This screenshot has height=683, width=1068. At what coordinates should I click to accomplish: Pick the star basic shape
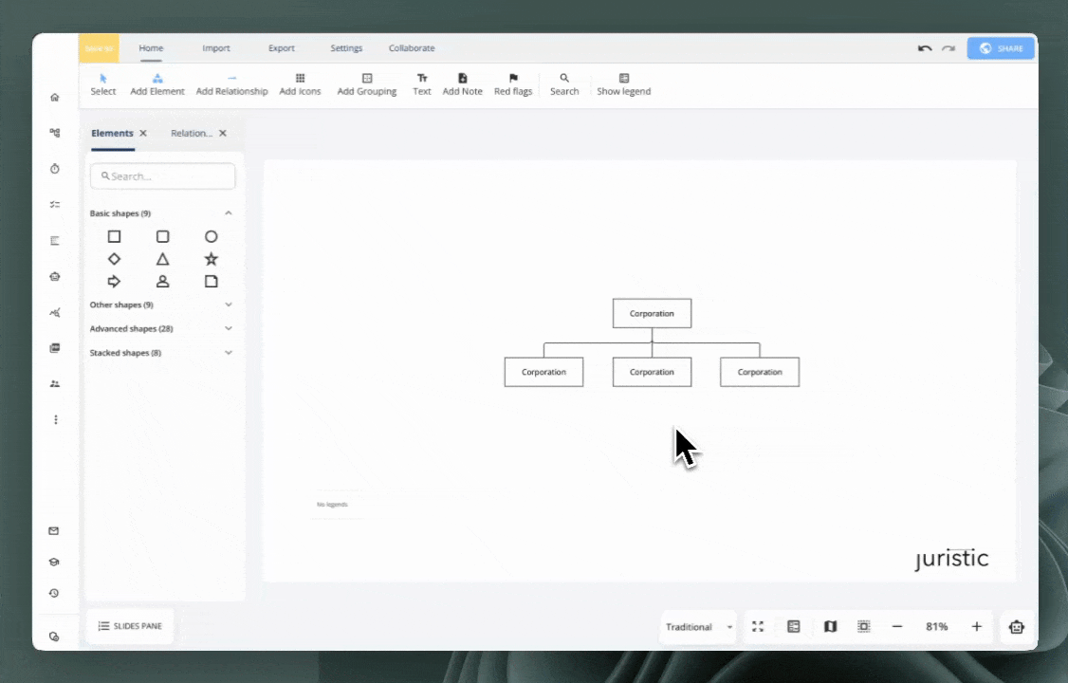pos(212,259)
